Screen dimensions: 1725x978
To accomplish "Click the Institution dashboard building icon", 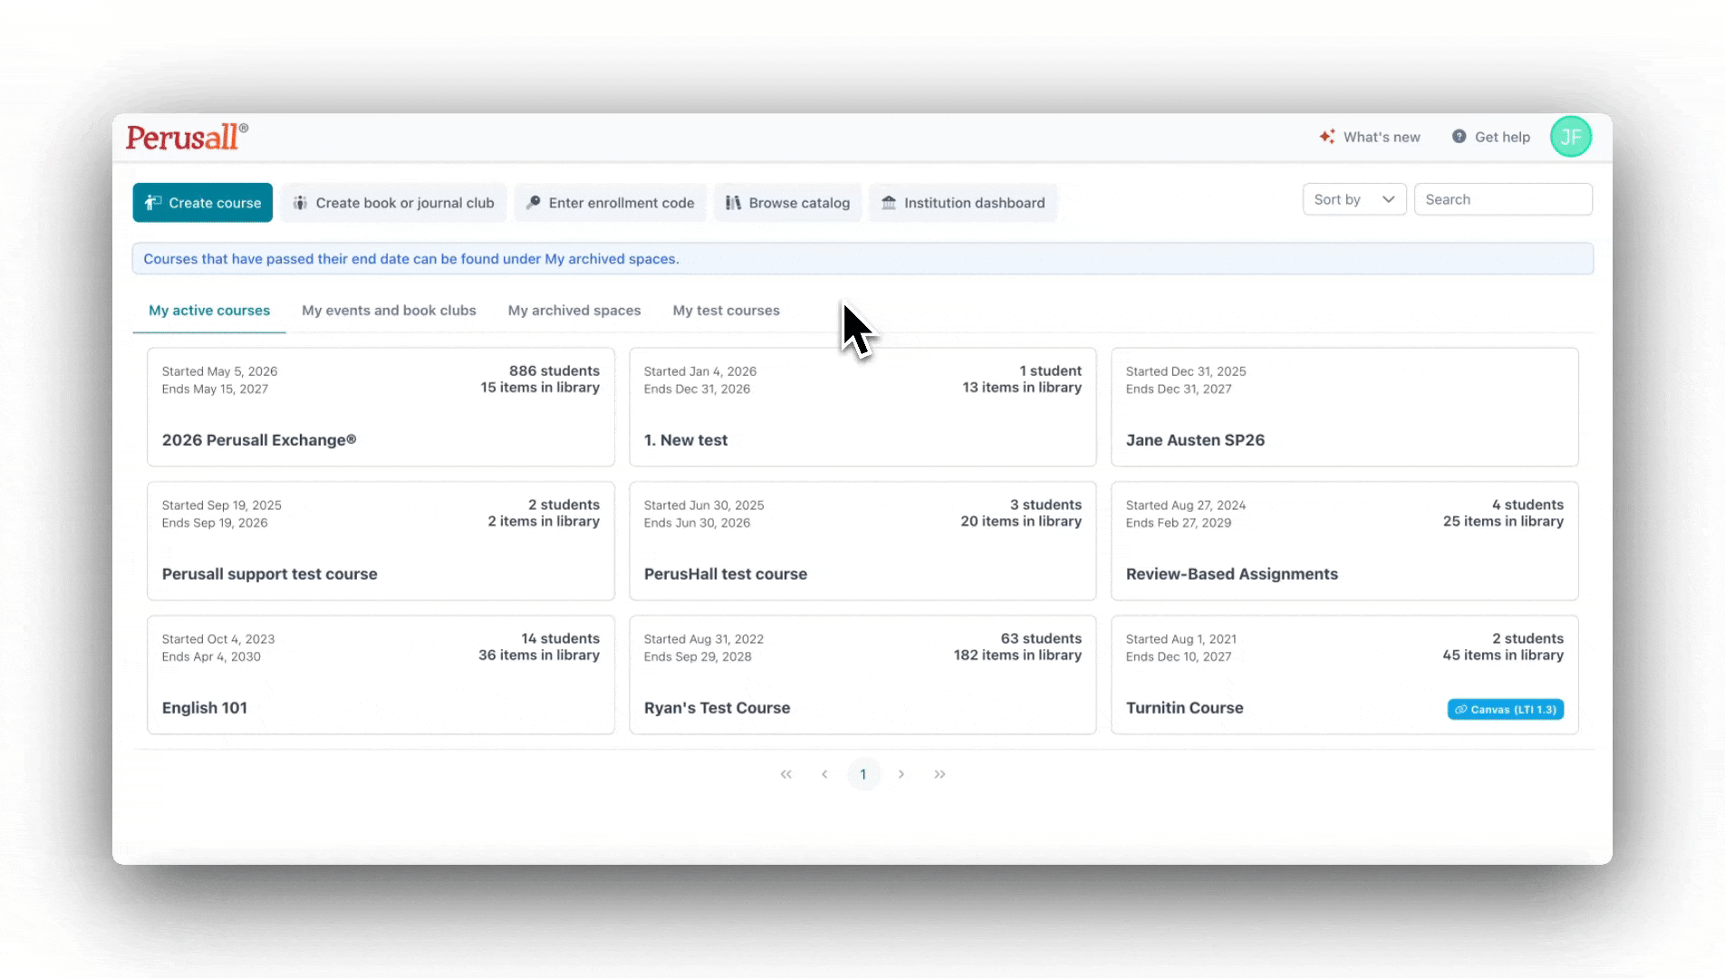I will click(889, 203).
